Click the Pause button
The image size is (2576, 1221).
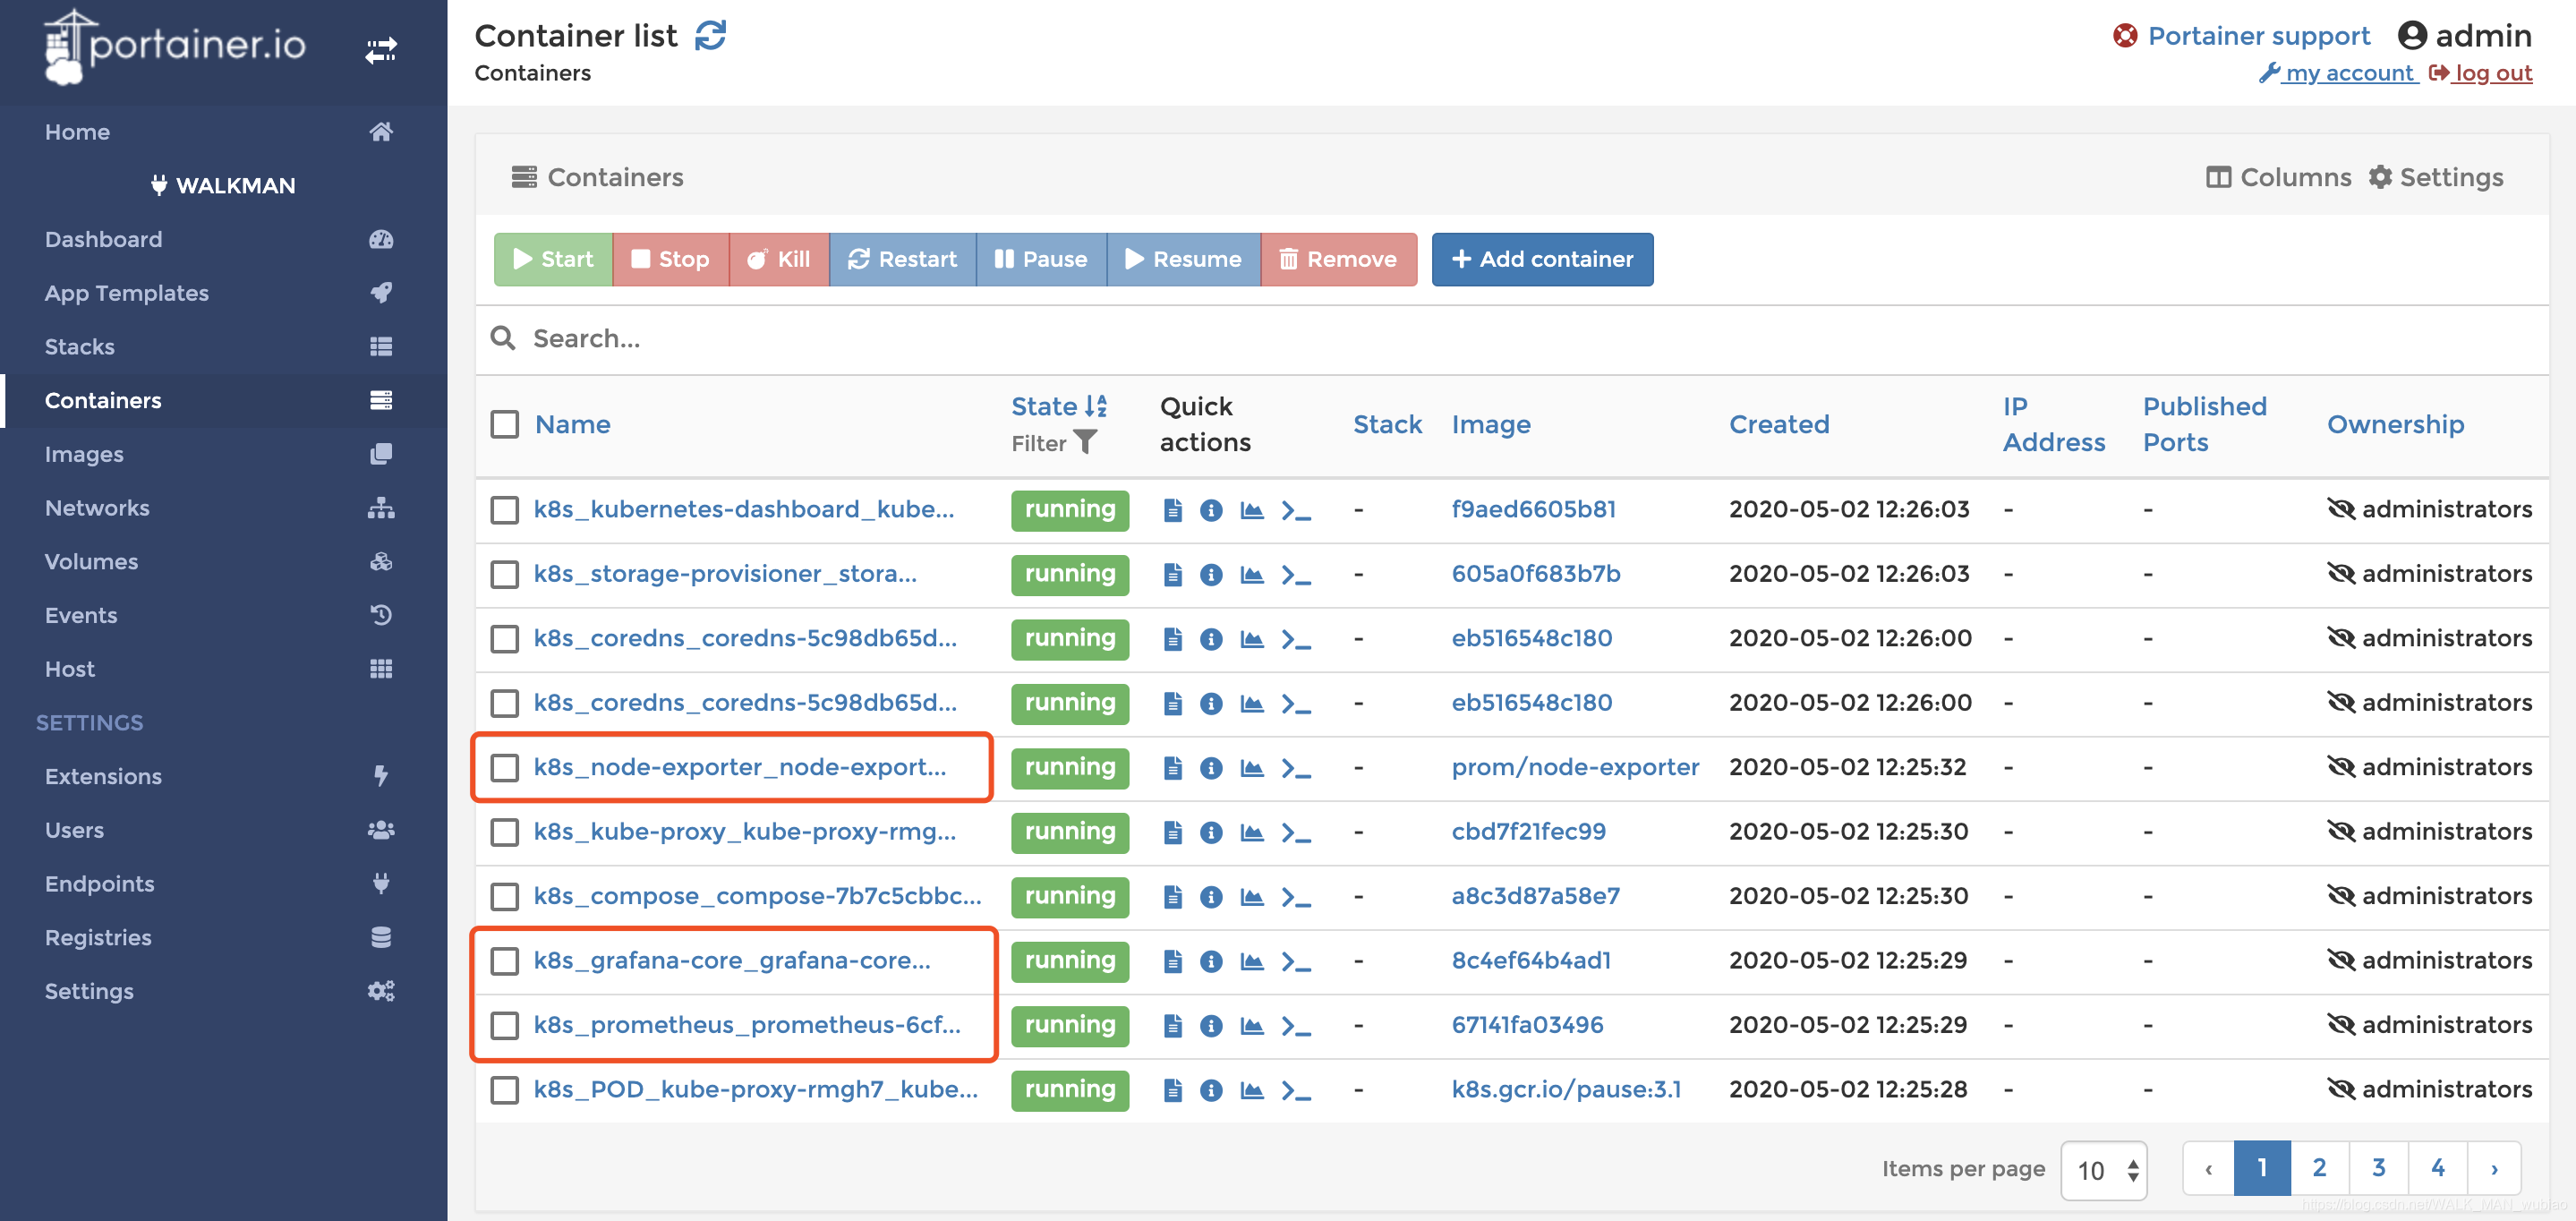1041,259
